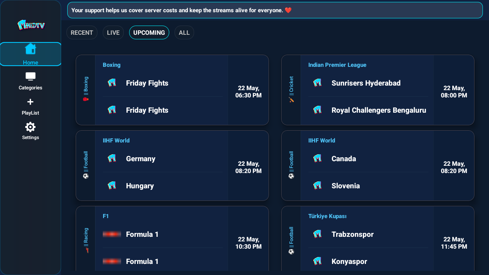Select the Canada team name

coord(344,159)
